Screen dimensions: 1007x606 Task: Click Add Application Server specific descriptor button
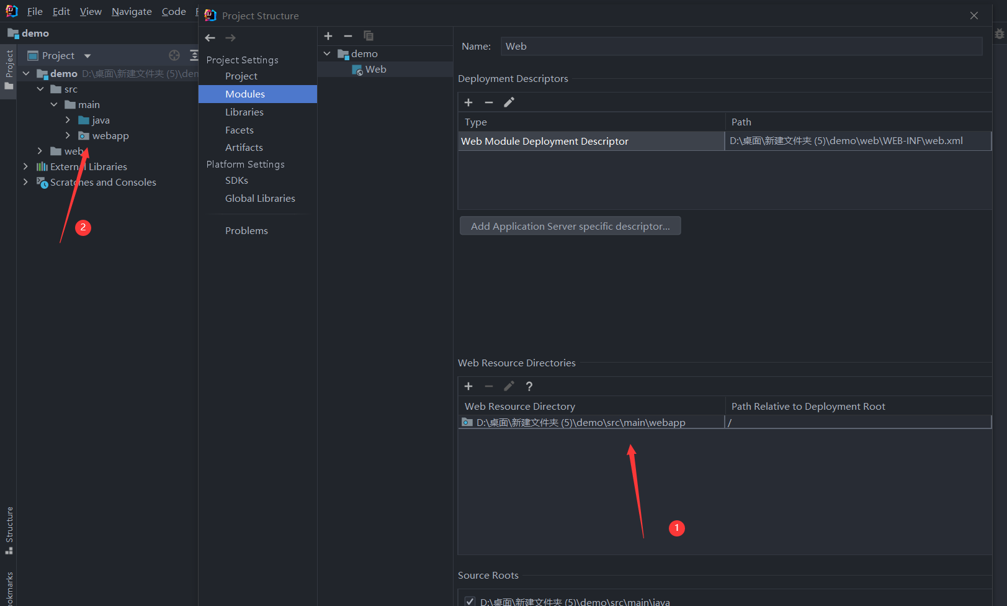click(570, 226)
